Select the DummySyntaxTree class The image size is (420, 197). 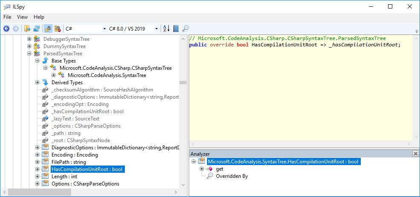(x=65, y=46)
